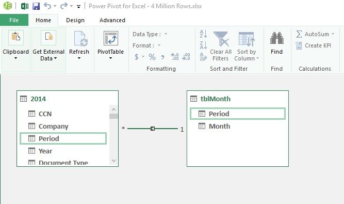Click Create KPI
Image resolution: width=344 pixels, height=204 pixels.
[x=313, y=45]
